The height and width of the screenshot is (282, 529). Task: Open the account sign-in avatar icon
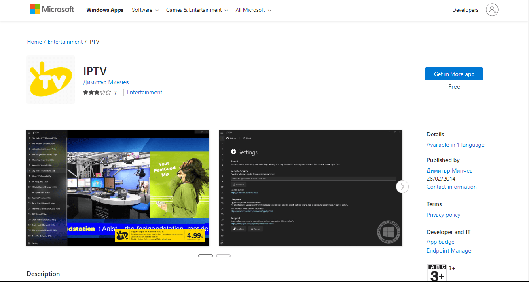(x=492, y=10)
